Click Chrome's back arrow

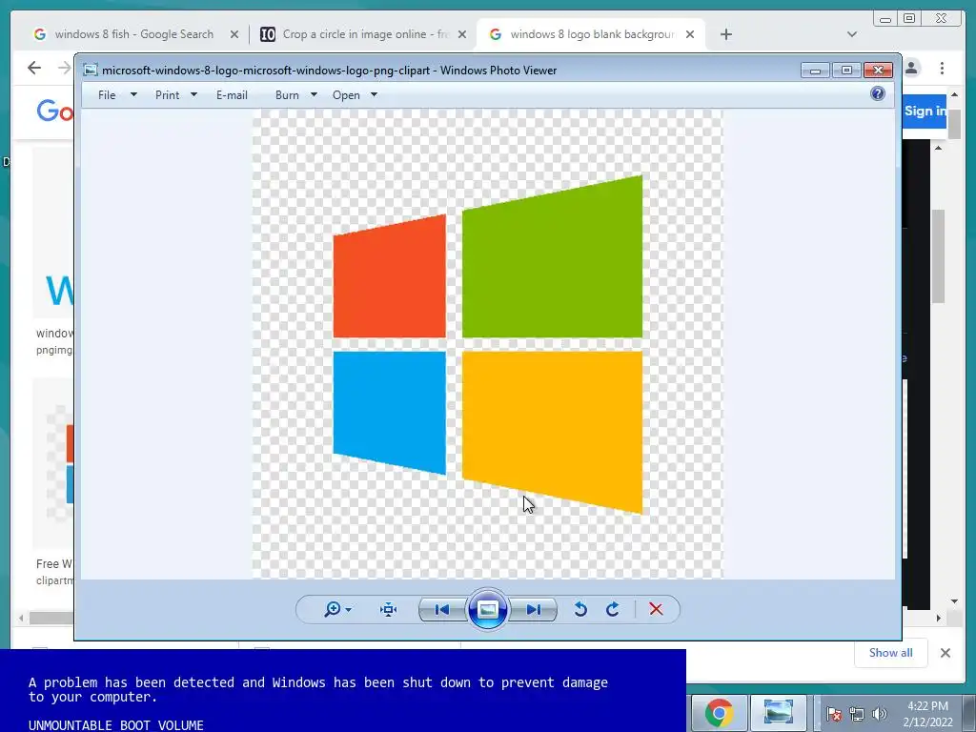[x=34, y=68]
